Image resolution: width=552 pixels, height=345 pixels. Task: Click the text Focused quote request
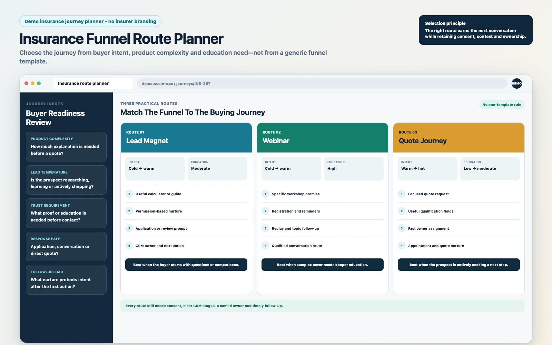tap(428, 194)
